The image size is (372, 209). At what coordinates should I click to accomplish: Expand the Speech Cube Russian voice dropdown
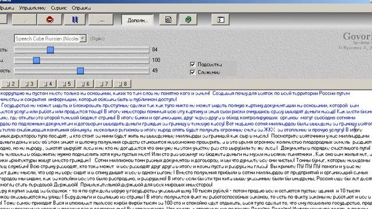tap(83, 38)
